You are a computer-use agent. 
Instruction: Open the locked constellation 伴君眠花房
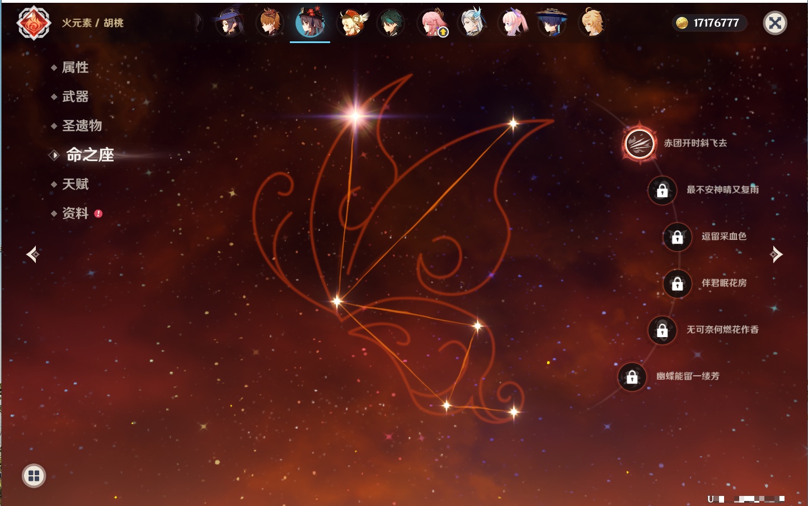(x=677, y=283)
